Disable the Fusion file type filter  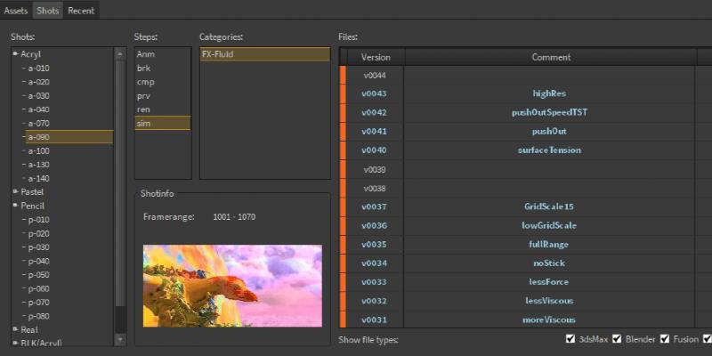click(x=665, y=340)
